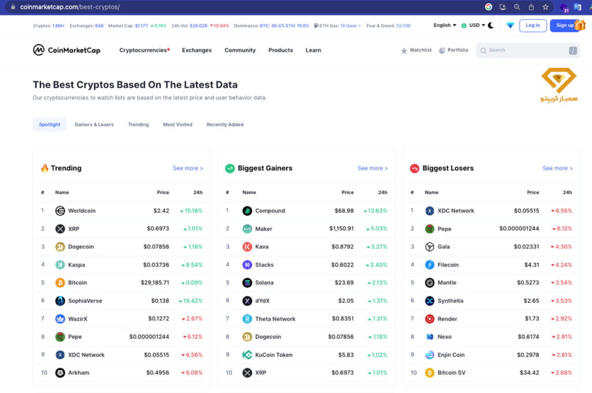
Task: Click the Kava coin icon
Action: [x=247, y=247]
